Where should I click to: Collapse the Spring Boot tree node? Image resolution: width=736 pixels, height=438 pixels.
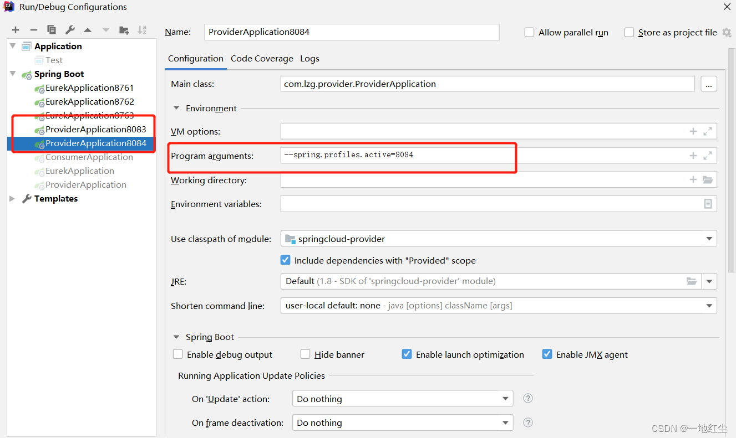(12, 74)
